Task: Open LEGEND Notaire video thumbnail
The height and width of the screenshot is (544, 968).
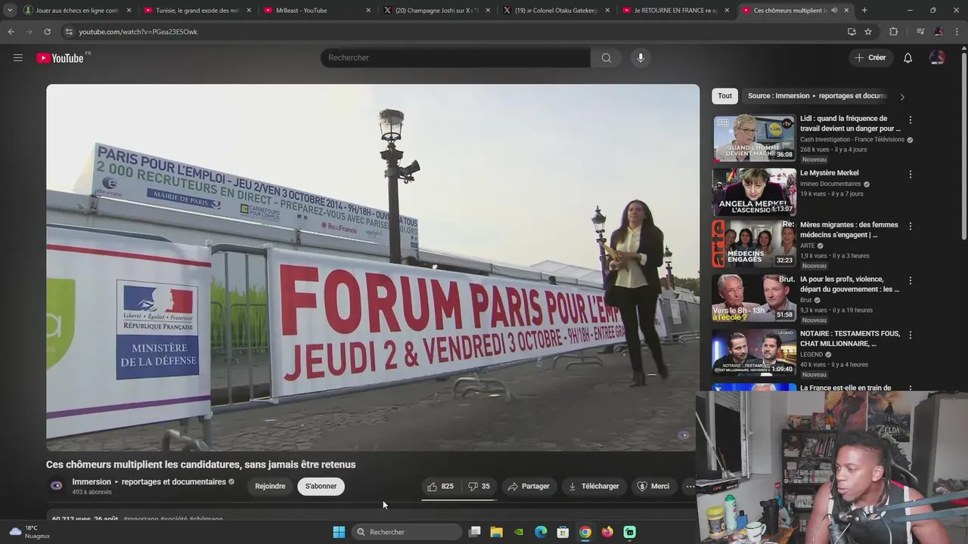Action: tap(754, 353)
